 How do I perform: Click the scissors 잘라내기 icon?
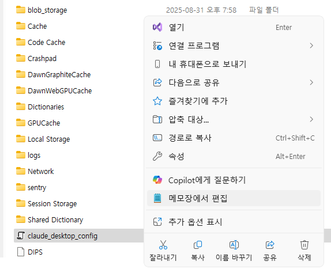click(x=163, y=245)
